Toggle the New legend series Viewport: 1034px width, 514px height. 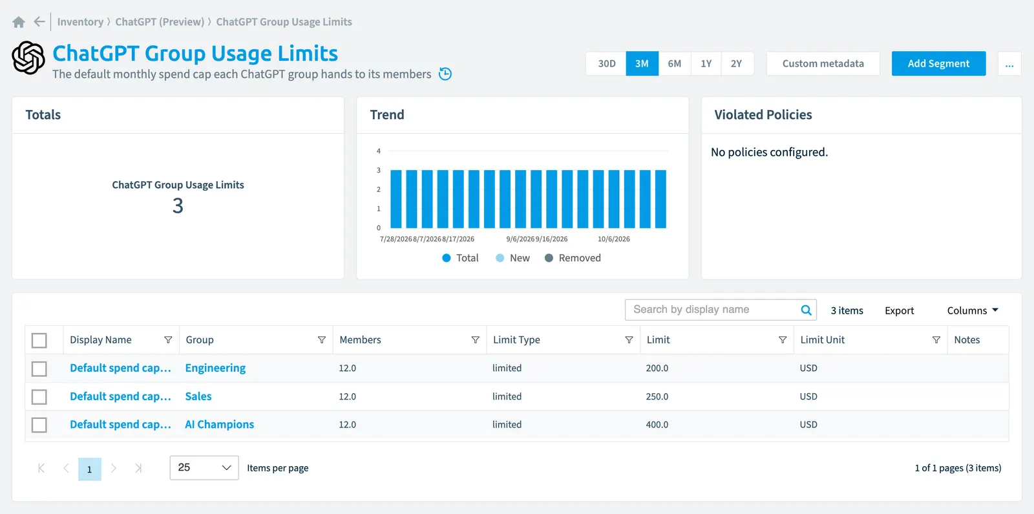coord(512,258)
